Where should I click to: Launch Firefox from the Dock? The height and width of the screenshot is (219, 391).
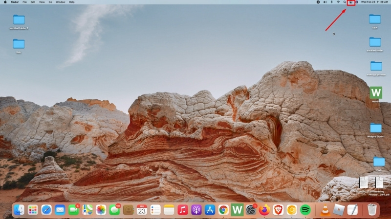coord(264,210)
